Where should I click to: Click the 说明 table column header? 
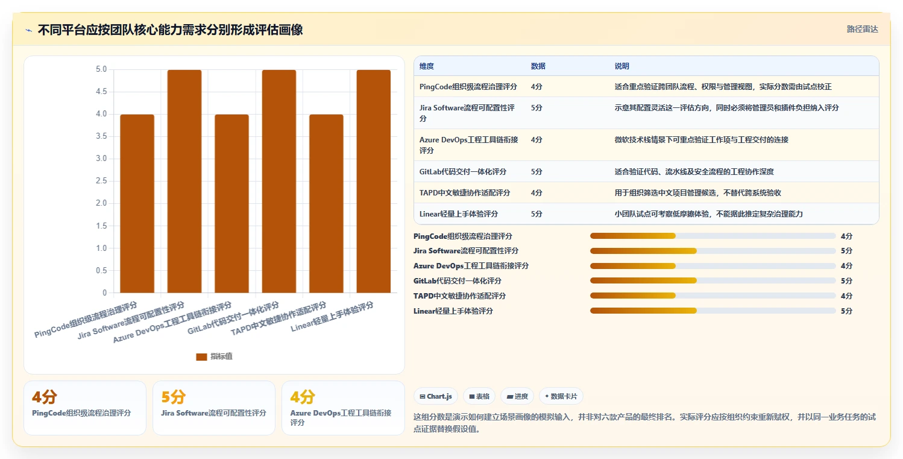622,66
